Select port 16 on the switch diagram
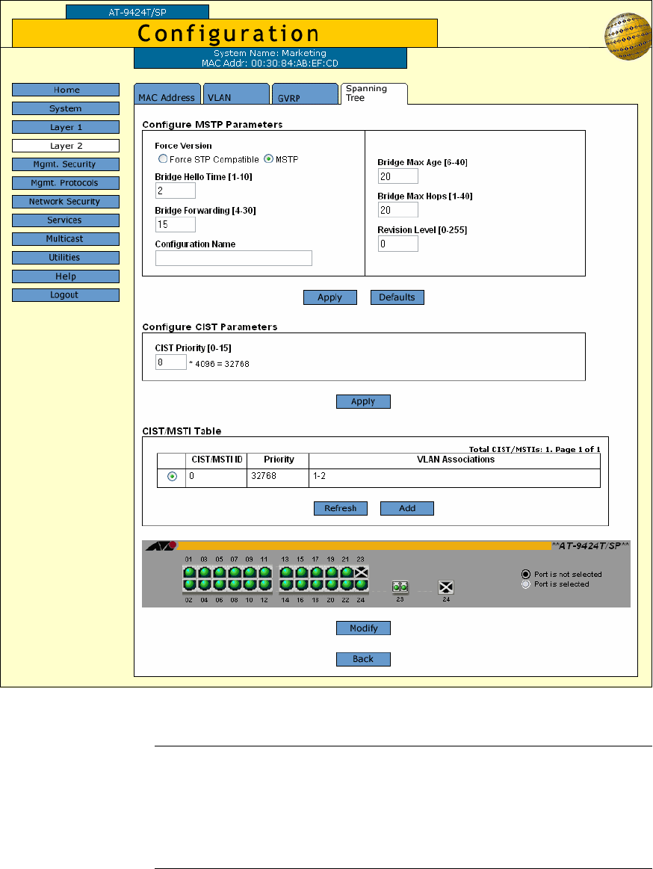The width and height of the screenshot is (653, 869). click(301, 585)
